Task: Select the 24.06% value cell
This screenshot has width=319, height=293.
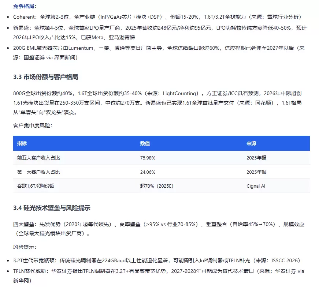Action: 148,172
